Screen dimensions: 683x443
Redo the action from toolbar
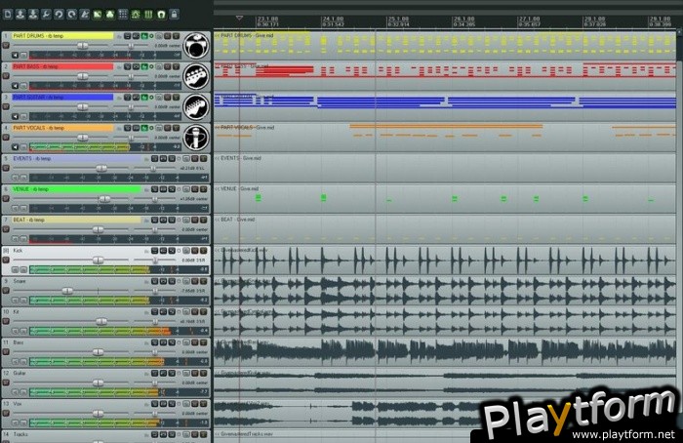[71, 15]
